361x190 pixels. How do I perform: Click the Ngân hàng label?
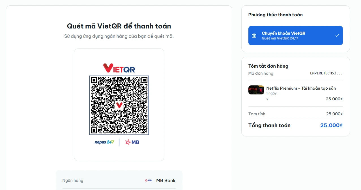[73, 180]
